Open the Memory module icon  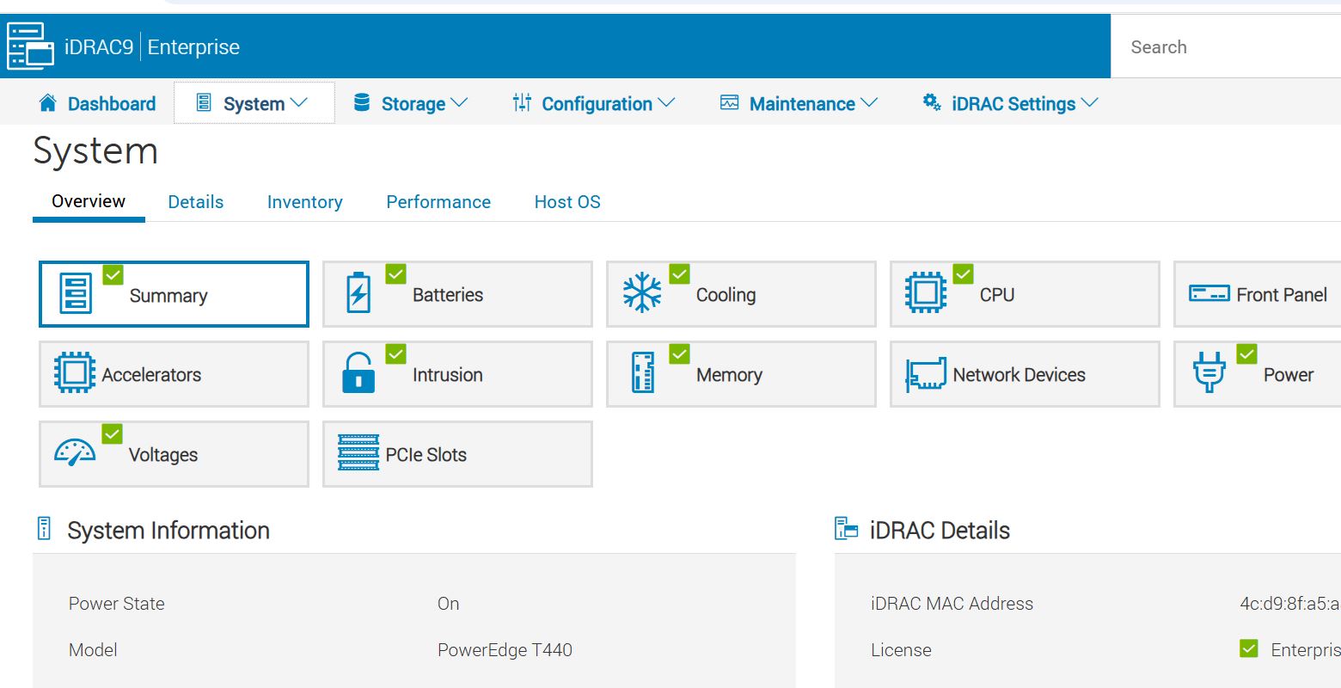click(x=642, y=374)
